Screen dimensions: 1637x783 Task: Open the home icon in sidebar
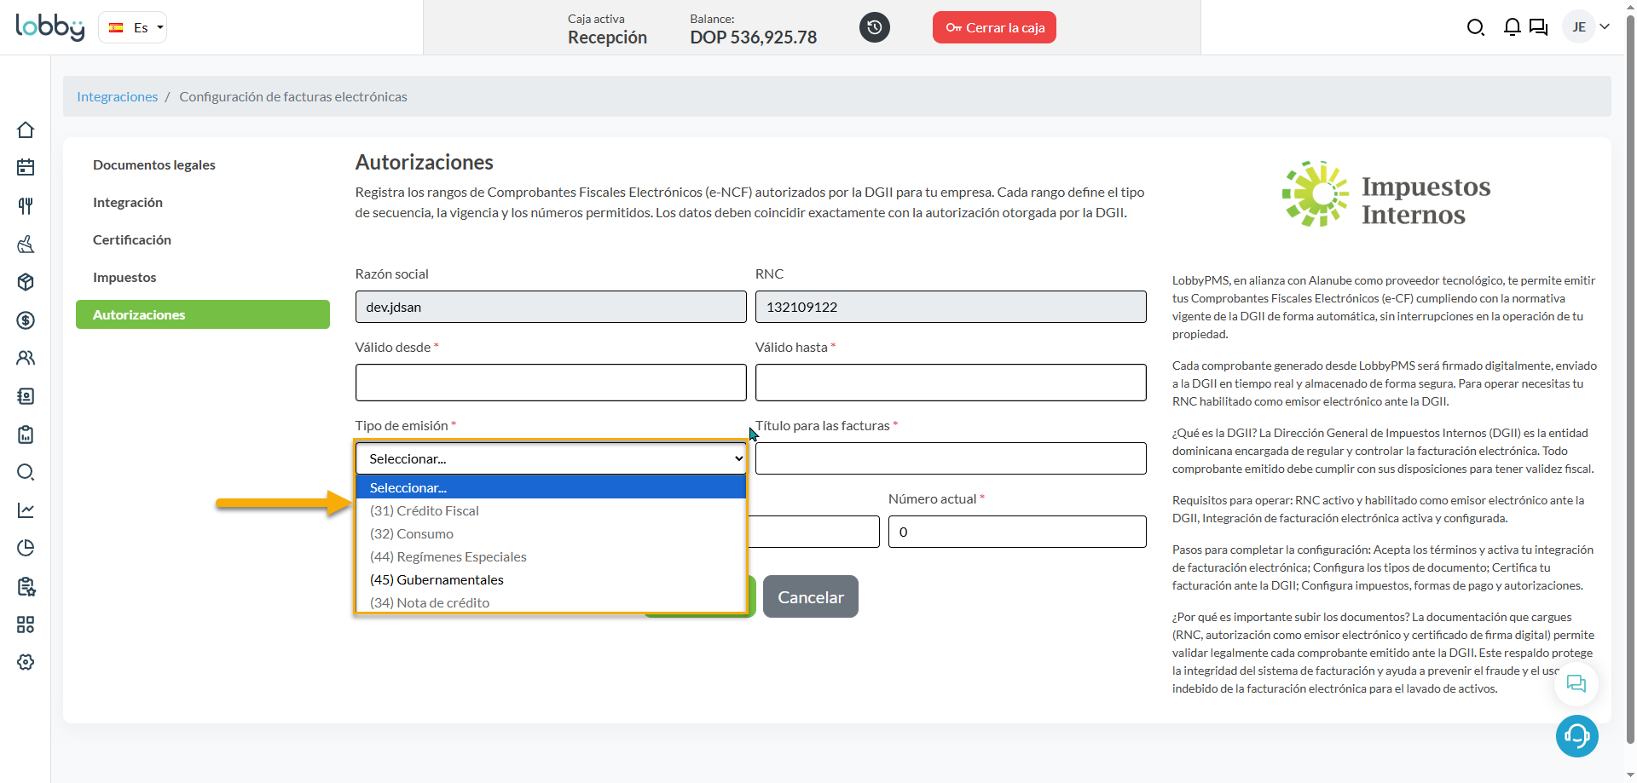[x=26, y=130]
